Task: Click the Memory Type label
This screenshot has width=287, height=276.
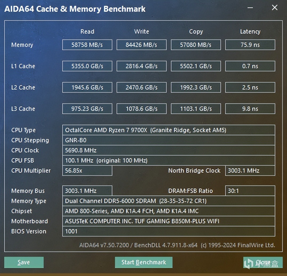Action: [28, 201]
